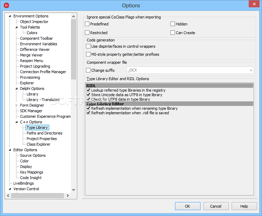Select Project Properties
This screenshot has width=262, height=216.
point(42,139)
